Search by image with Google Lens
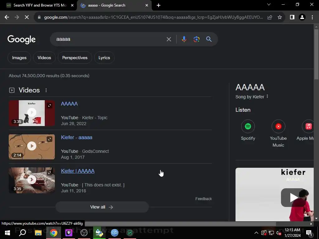Screen dimensions: 319x239 coord(196,39)
